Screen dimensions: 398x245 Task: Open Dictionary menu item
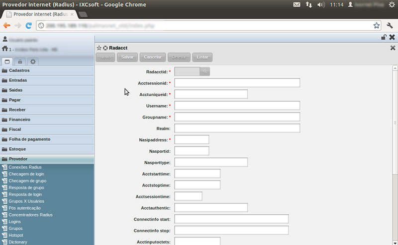coord(18,242)
